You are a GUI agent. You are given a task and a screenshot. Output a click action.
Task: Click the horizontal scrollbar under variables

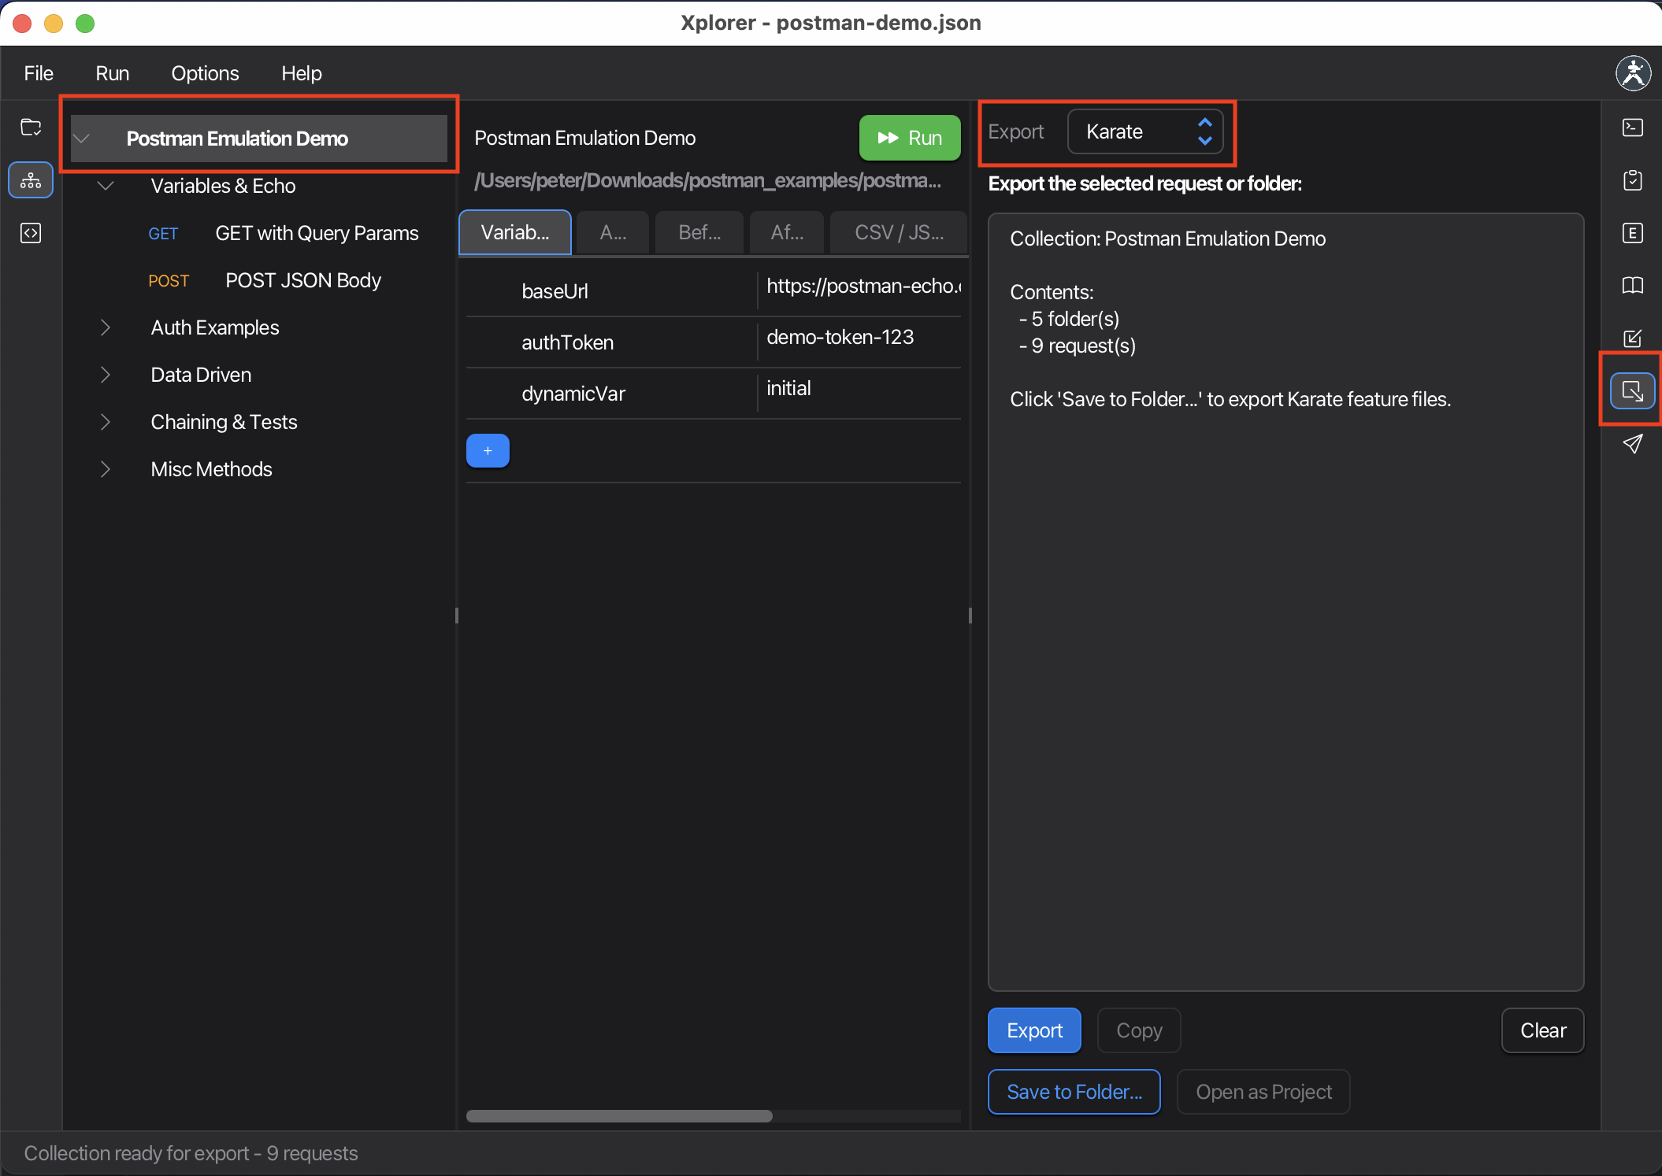coord(619,1116)
